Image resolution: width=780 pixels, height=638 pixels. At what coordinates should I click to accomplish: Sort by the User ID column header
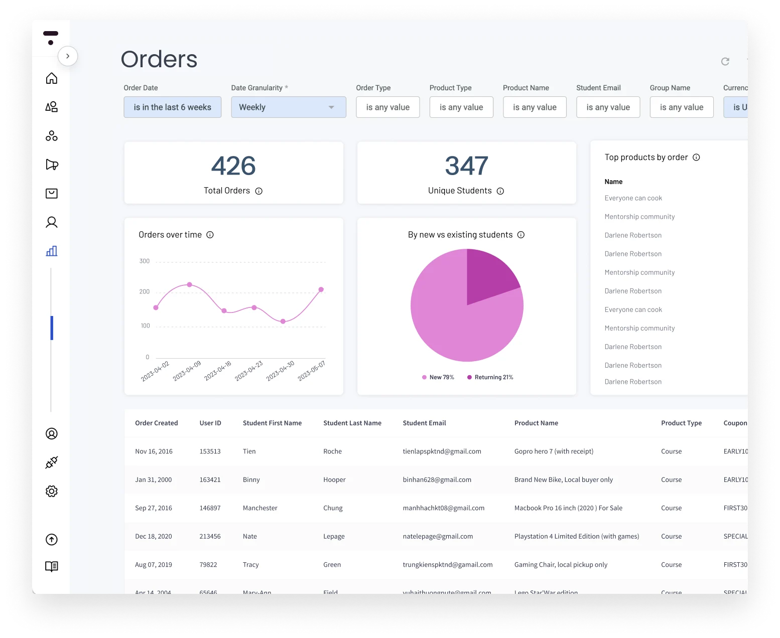(210, 423)
